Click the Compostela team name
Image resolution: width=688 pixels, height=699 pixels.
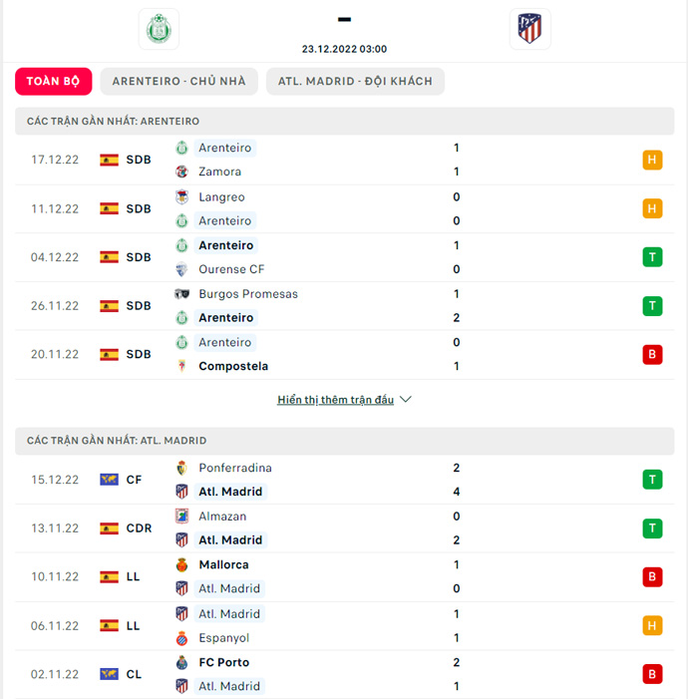click(x=233, y=366)
